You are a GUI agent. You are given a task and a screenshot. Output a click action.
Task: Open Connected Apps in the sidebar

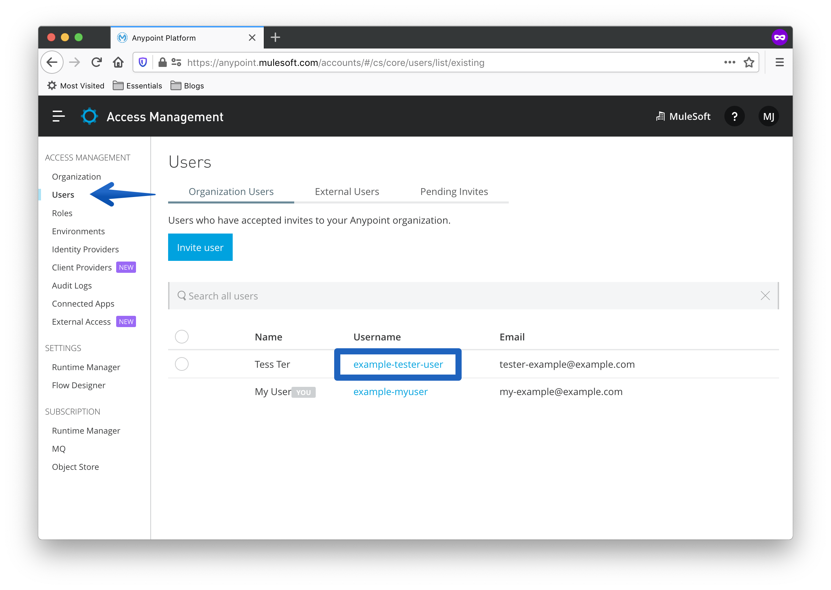pos(83,304)
